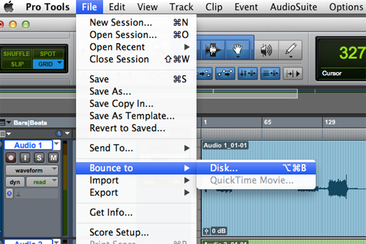366x244 pixels.
Task: Toggle automation follows edit button
Action: click(225, 74)
